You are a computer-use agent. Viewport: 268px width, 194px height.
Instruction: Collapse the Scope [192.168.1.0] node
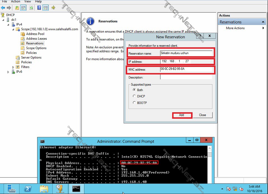pyautogui.click(x=13, y=29)
